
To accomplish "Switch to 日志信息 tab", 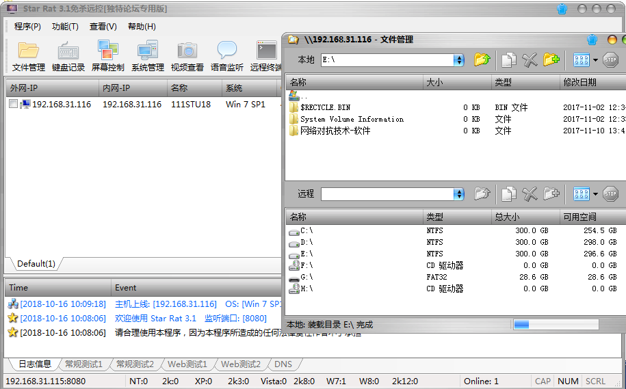I will pos(35,364).
